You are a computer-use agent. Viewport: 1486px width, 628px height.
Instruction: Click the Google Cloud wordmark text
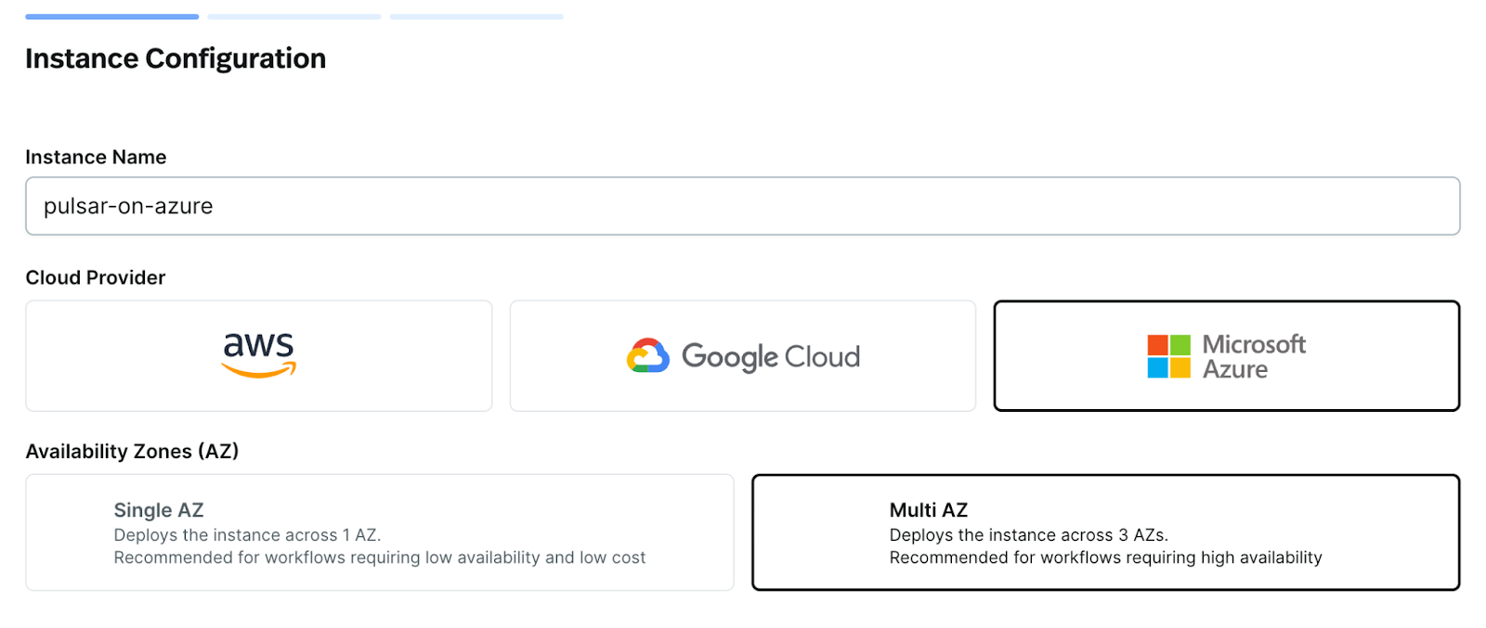[771, 357]
